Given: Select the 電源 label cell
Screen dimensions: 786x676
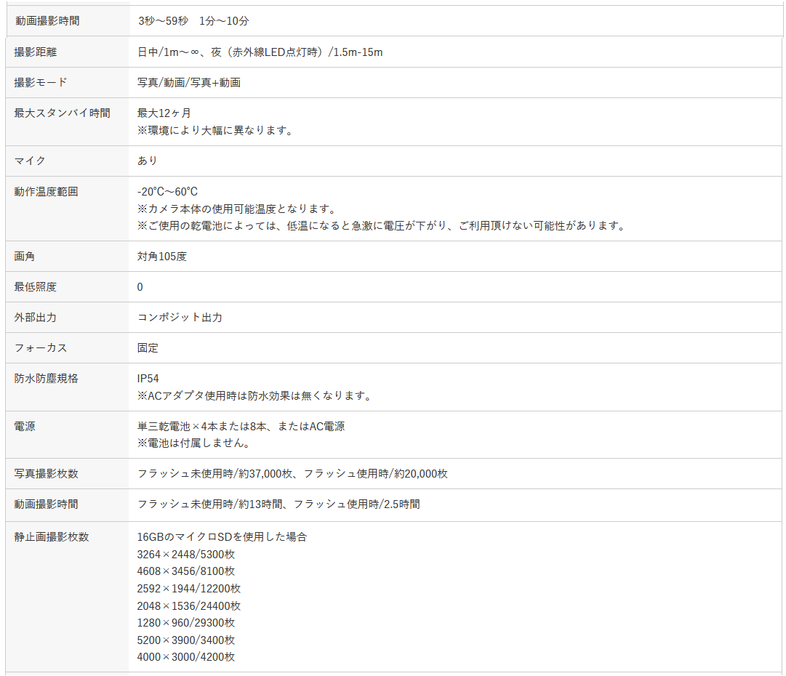Looking at the screenshot, I should click(25, 427).
